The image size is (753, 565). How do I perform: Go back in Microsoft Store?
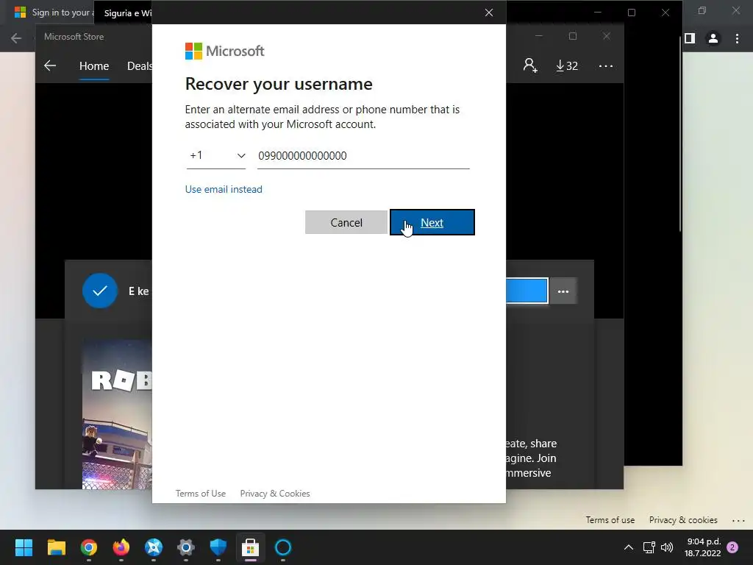(x=50, y=65)
